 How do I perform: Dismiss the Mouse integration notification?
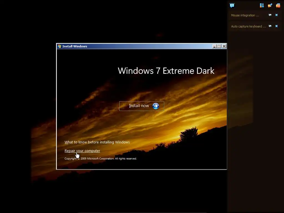coord(277,15)
